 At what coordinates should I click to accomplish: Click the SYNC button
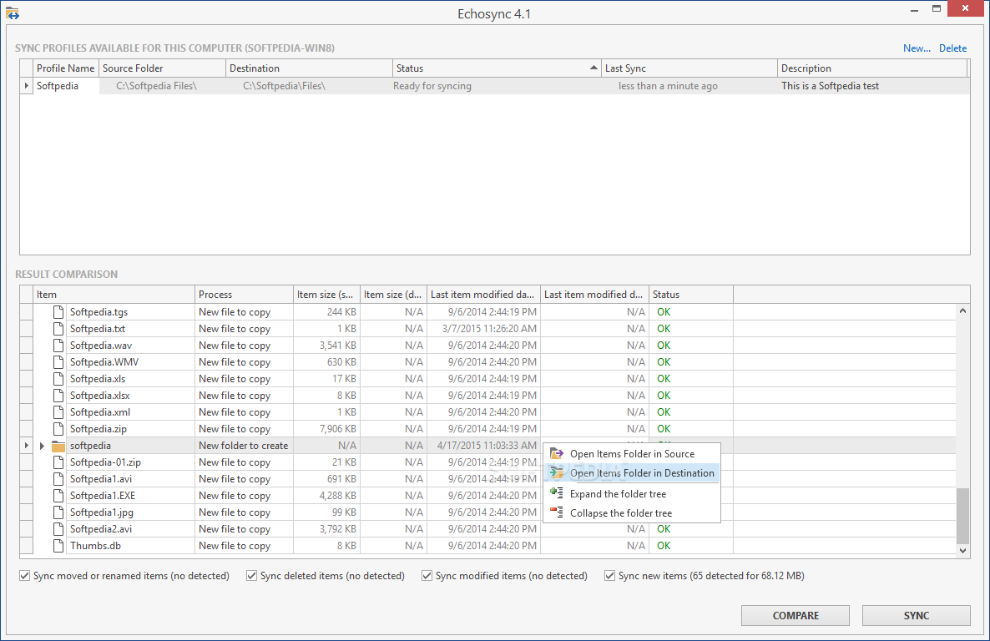917,616
